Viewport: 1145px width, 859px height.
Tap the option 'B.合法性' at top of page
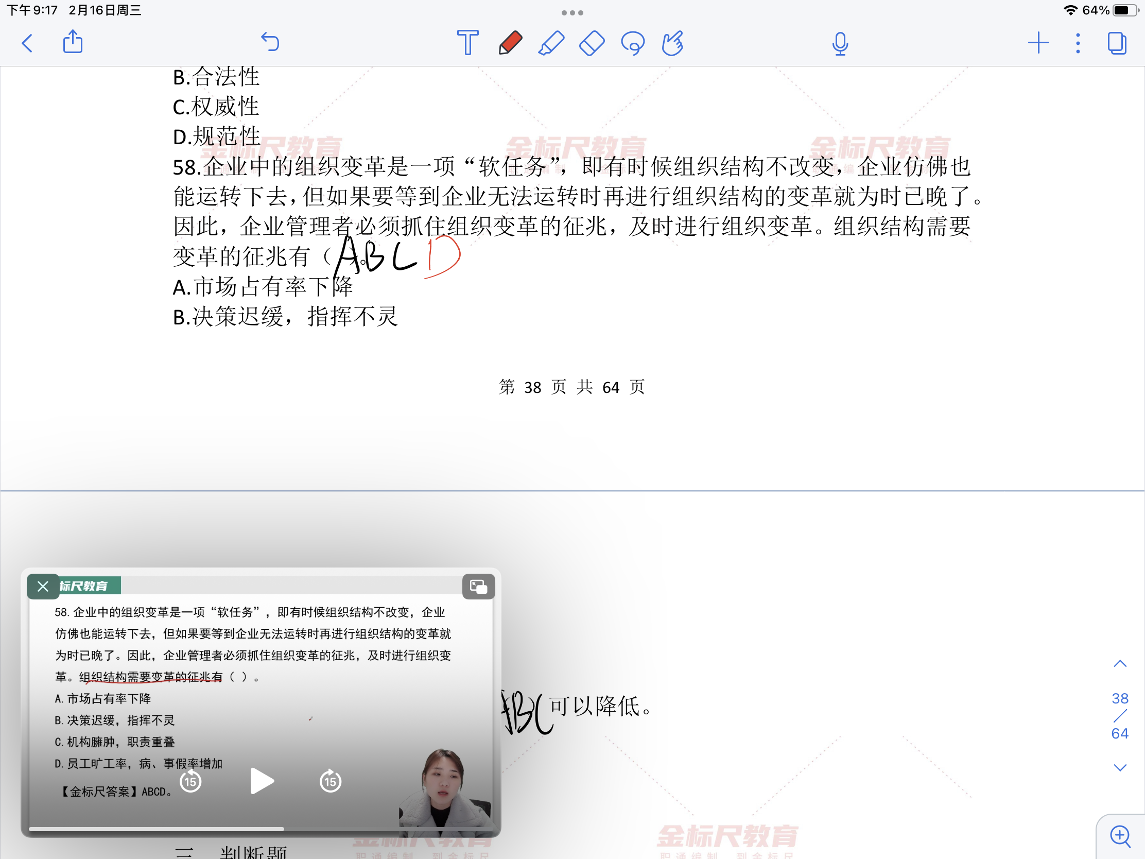tap(216, 77)
